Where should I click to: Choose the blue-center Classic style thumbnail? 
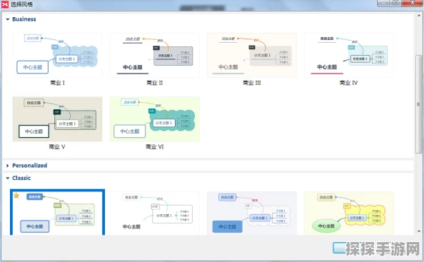(x=252, y=213)
